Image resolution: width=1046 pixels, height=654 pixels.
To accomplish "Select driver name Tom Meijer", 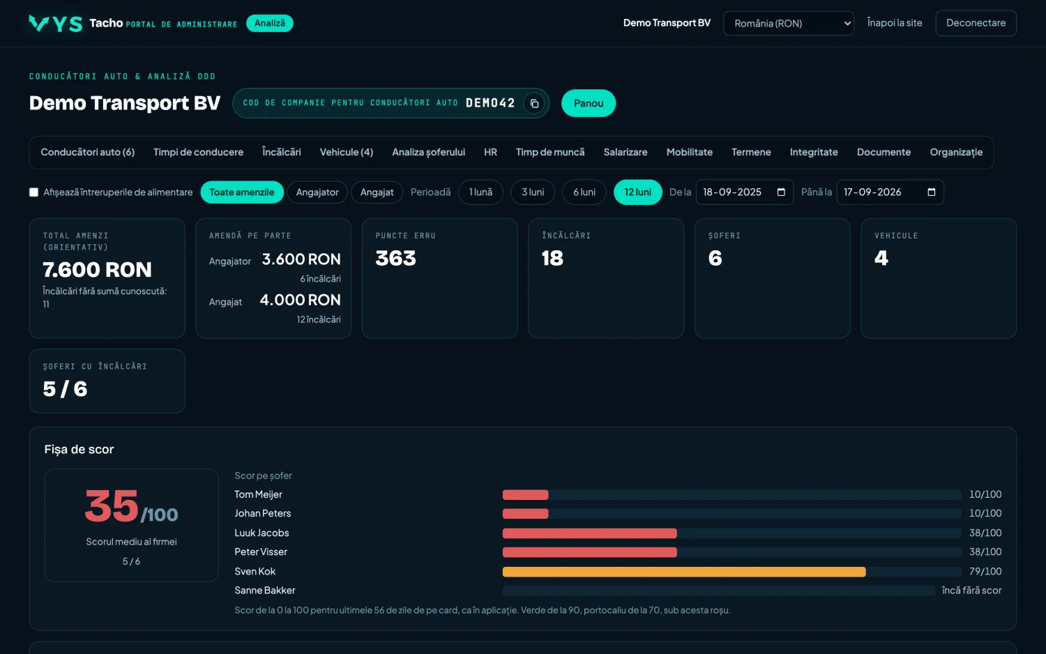I will (258, 495).
